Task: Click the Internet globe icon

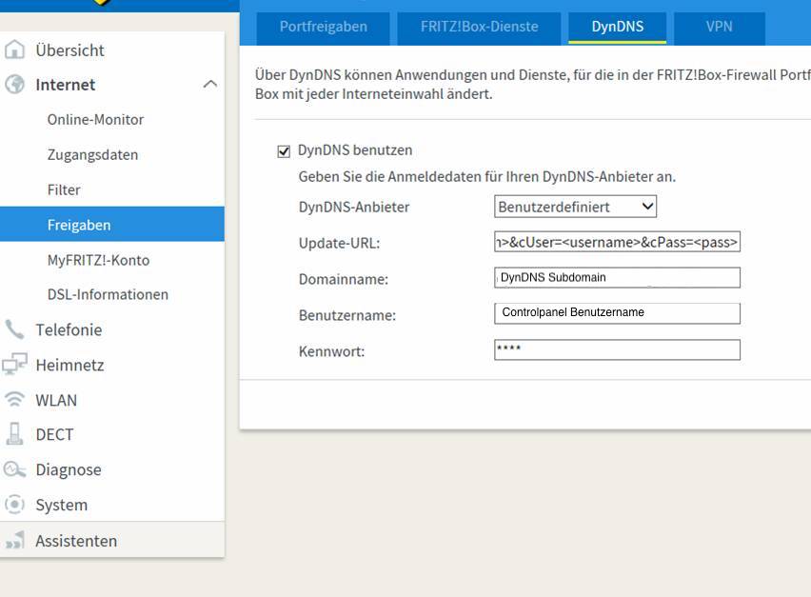Action: [14, 84]
